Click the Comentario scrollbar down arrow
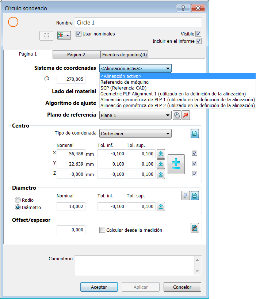 pos(197,271)
